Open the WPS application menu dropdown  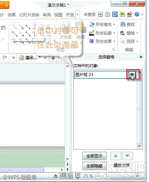point(6,5)
